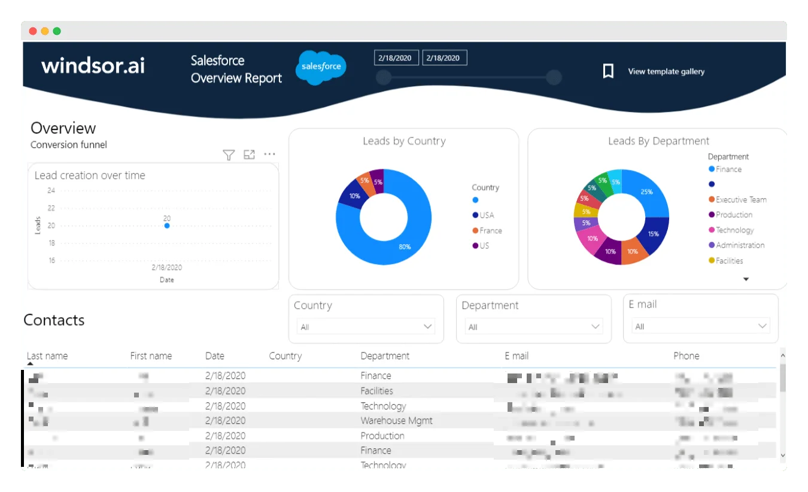Expand more Department legend entries arrow
808x492 pixels.
tap(746, 279)
